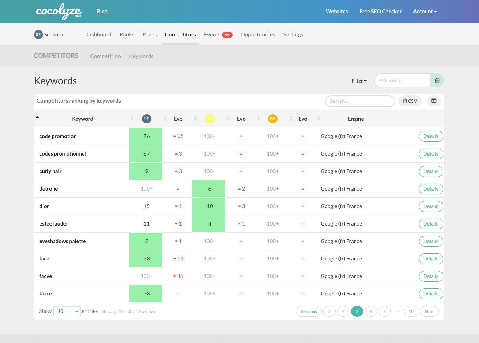The height and width of the screenshot is (343, 479).
Task: Sort by SE column arrows
Action: tap(165, 119)
